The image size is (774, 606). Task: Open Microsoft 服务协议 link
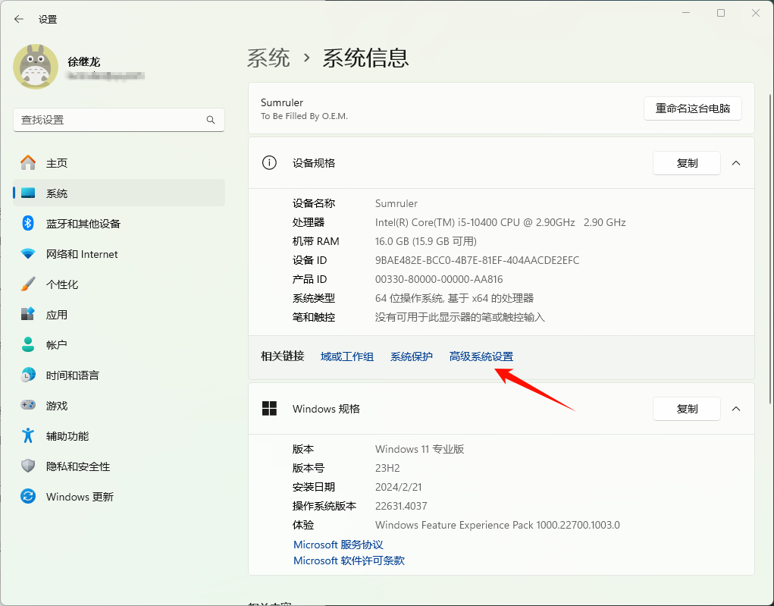point(338,545)
